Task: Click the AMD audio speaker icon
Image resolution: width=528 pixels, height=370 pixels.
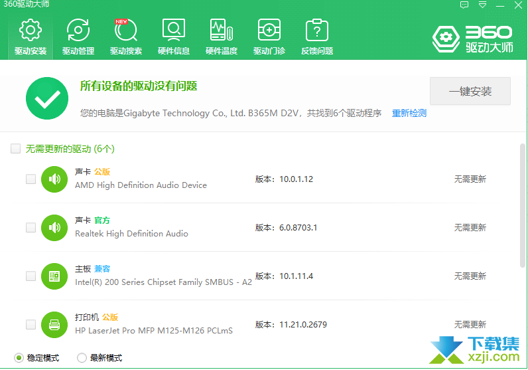Action: (x=54, y=179)
